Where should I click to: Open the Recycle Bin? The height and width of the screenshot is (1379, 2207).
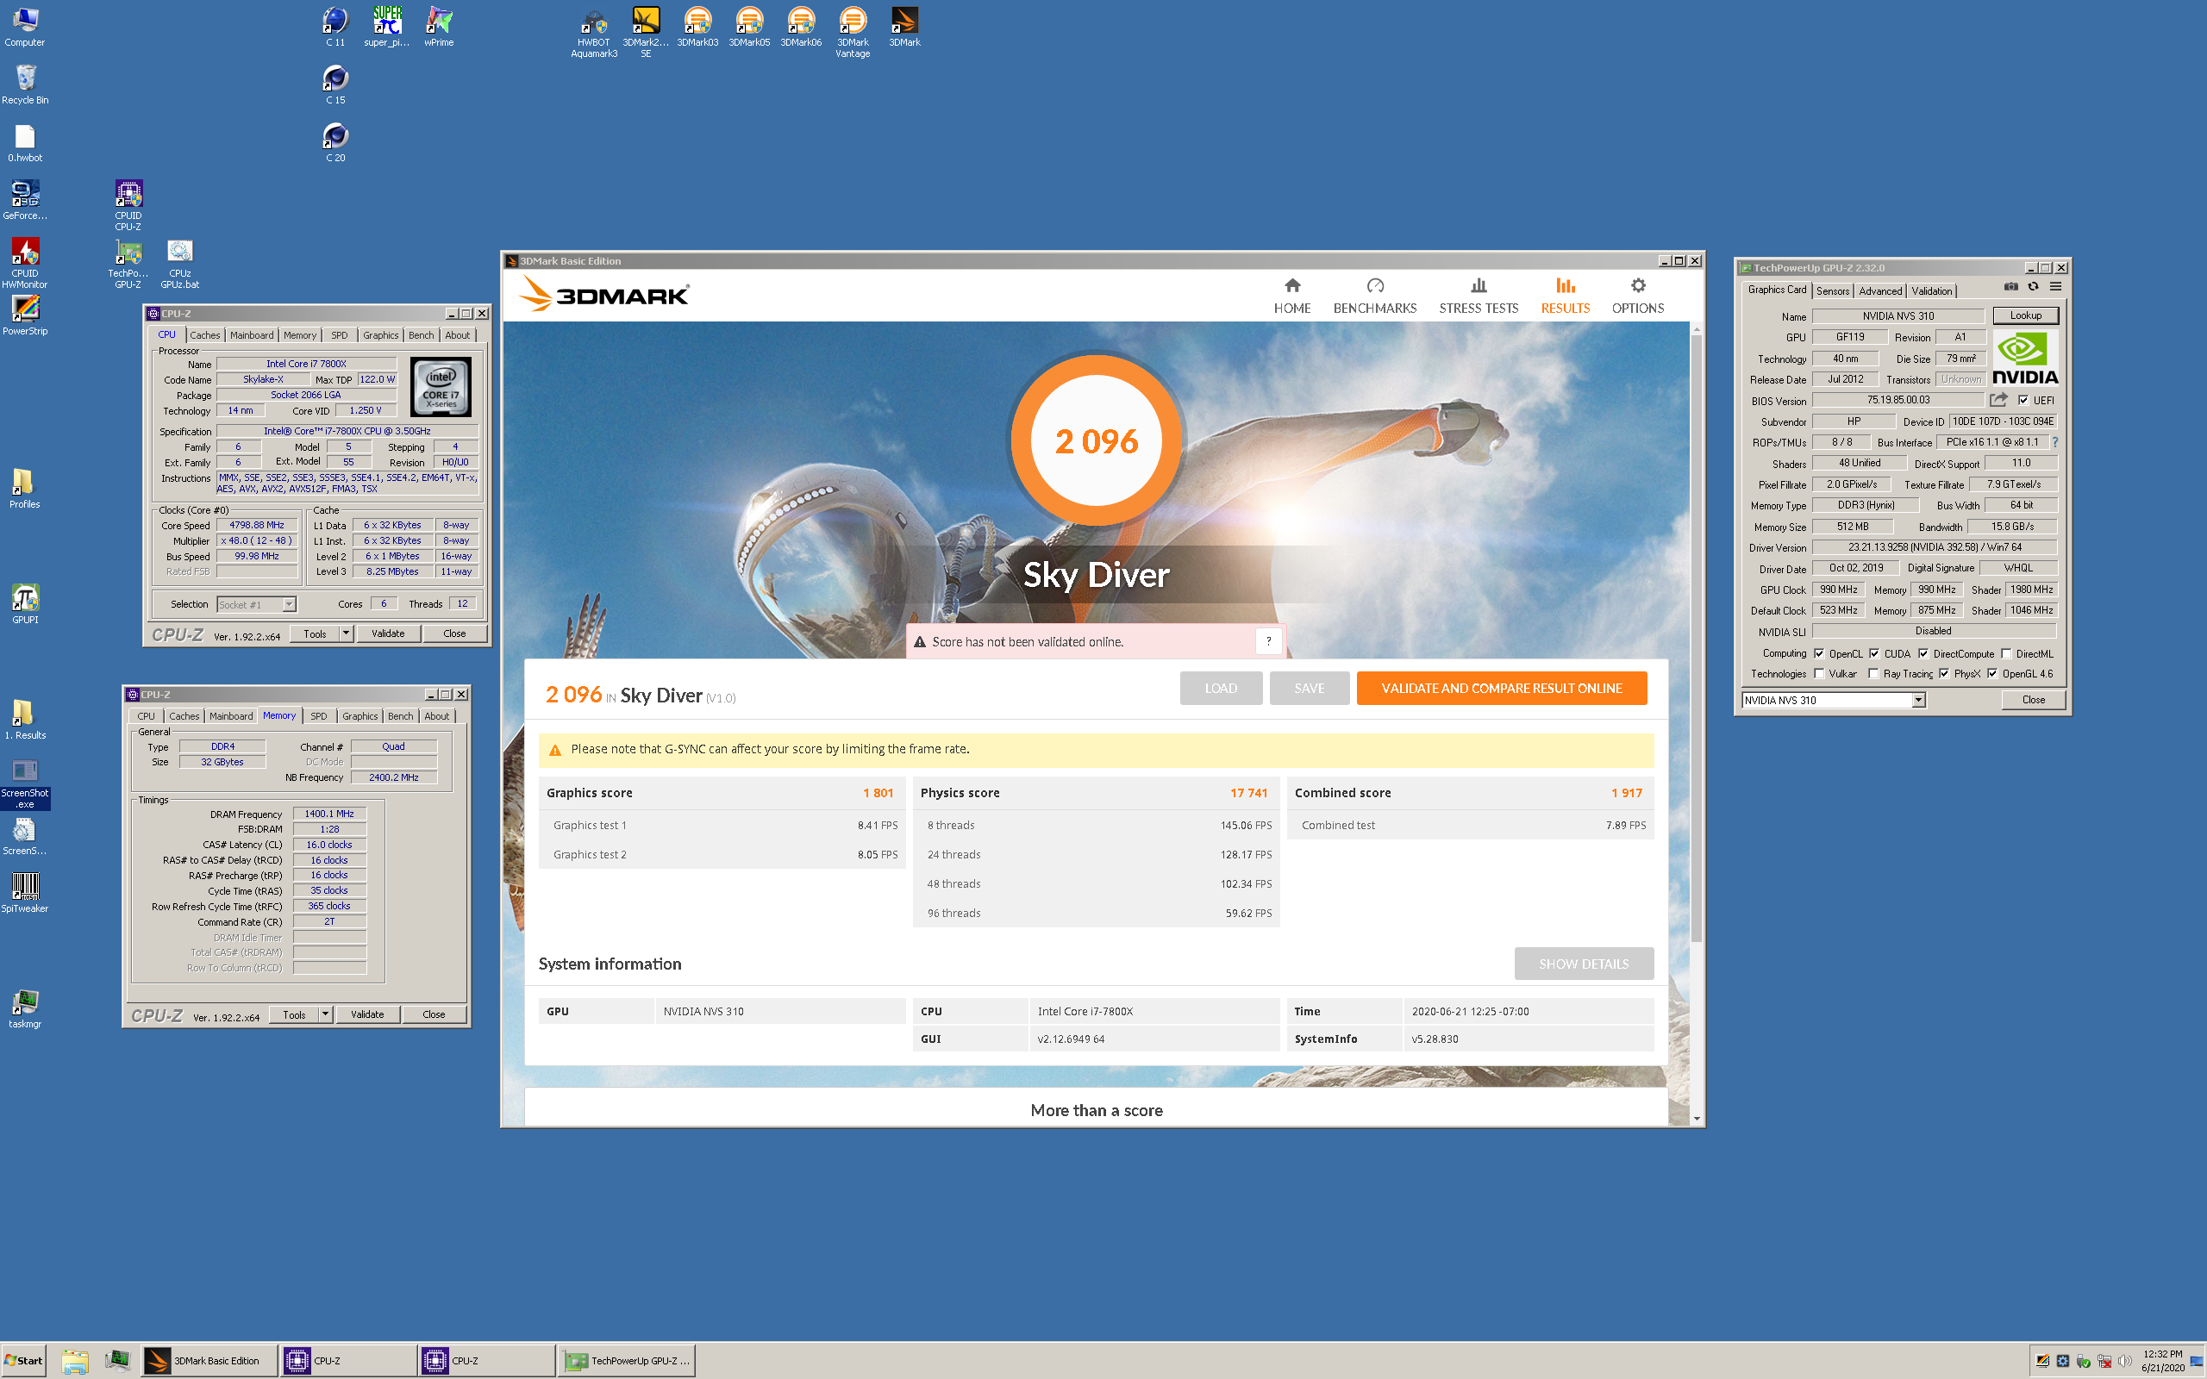(x=25, y=84)
